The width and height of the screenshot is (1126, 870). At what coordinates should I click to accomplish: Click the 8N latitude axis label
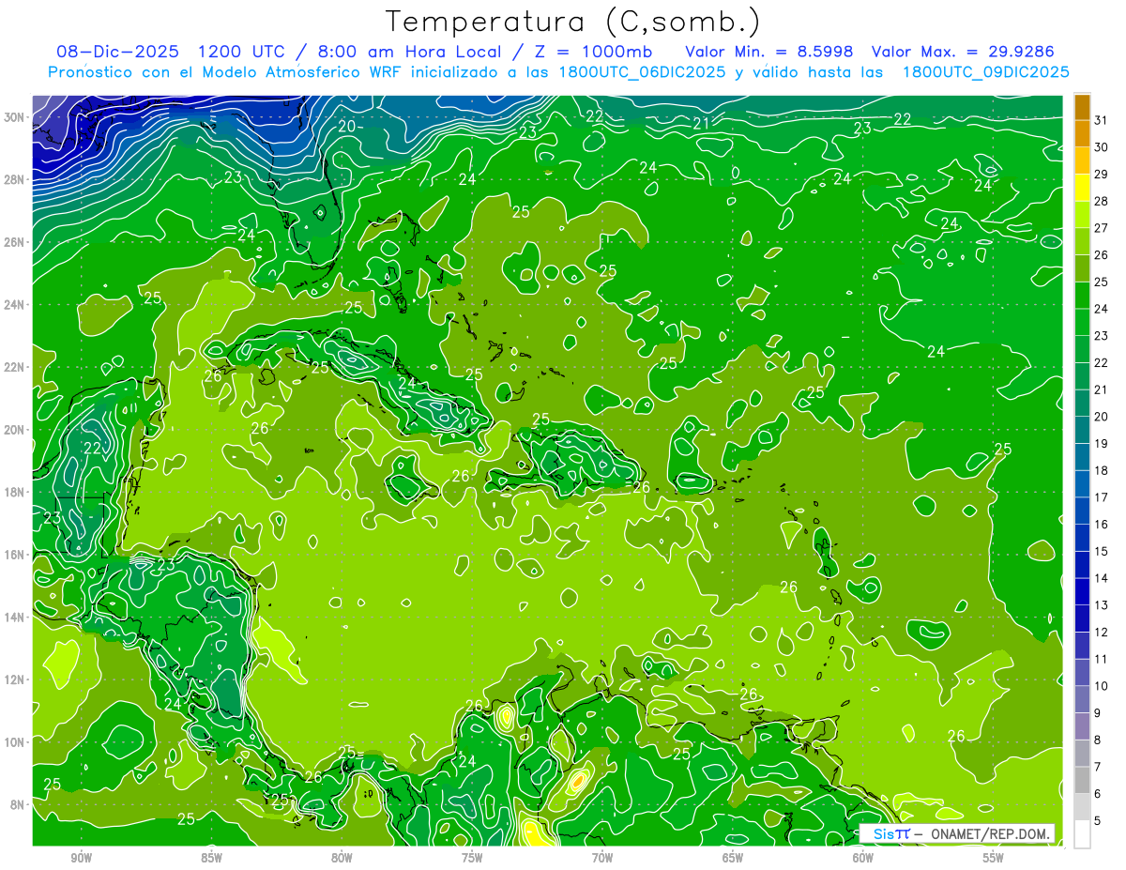18,805
